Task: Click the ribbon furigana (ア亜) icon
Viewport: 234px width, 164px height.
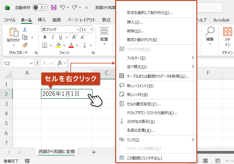Action: [85, 45]
